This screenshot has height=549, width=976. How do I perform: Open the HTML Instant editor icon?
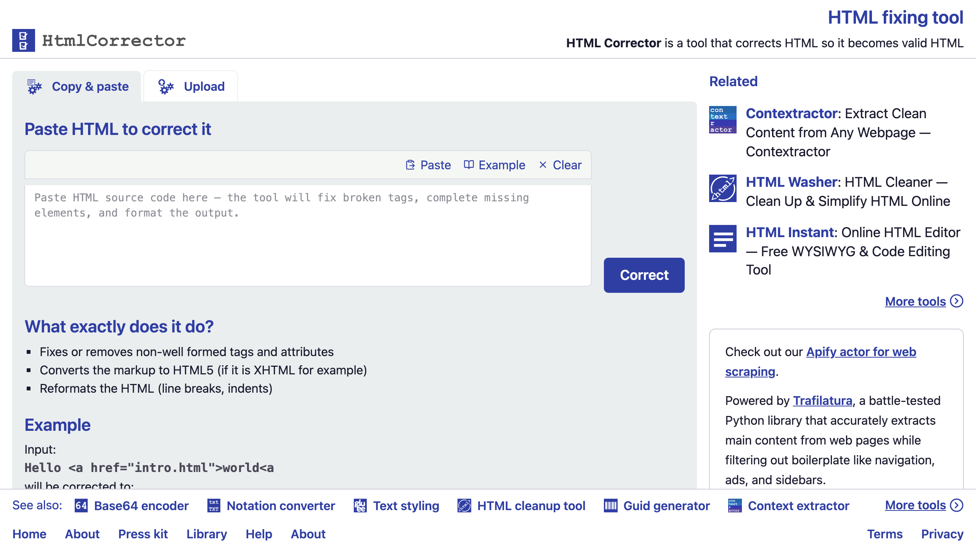[x=722, y=239]
